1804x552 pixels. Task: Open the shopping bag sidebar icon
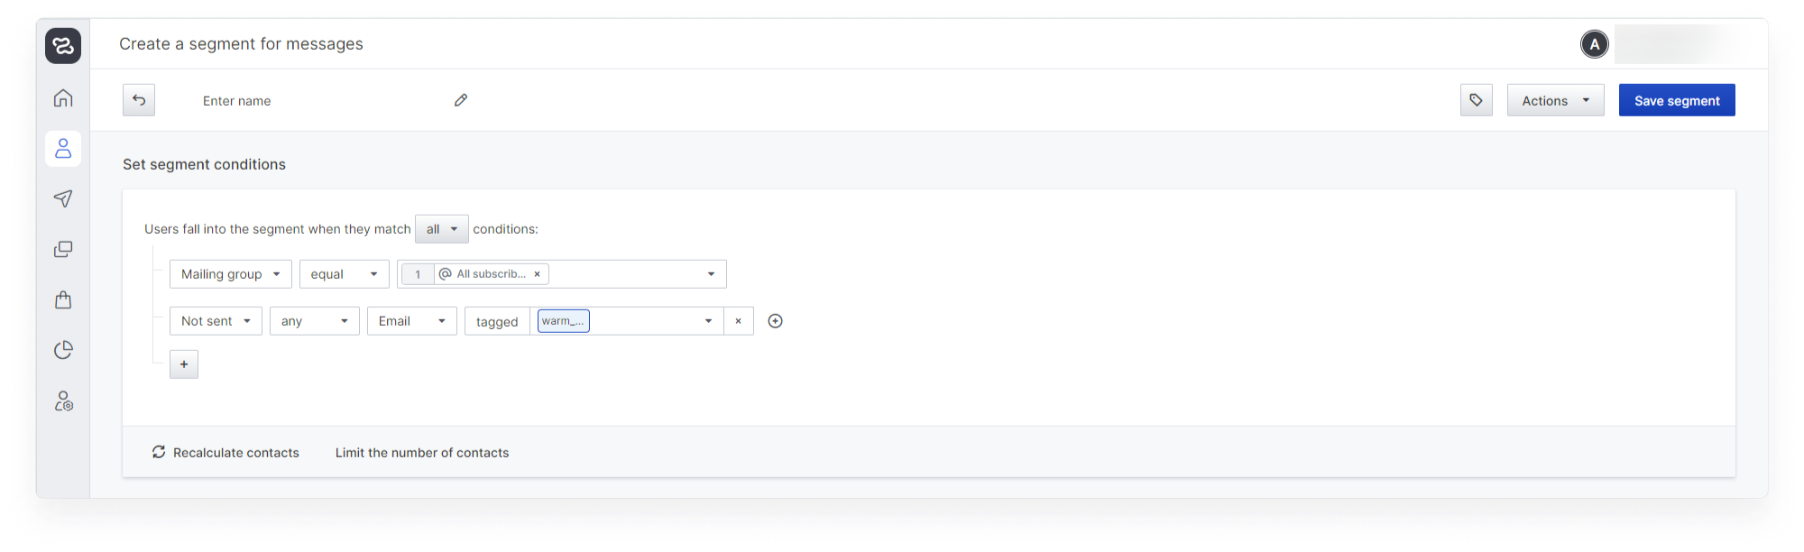[x=63, y=299]
